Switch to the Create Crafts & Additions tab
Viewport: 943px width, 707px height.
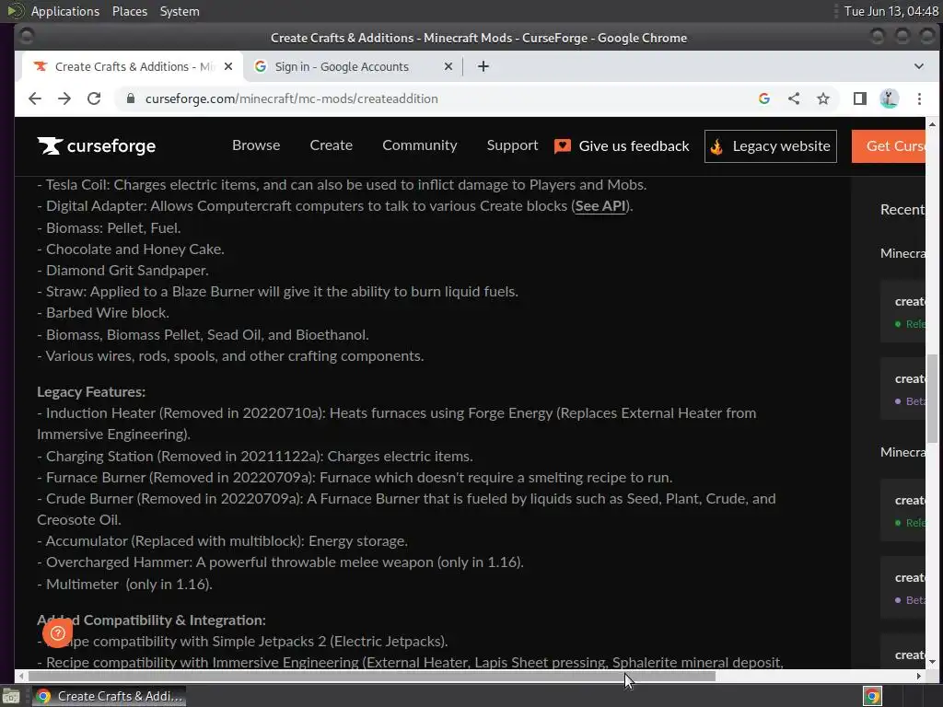[133, 66]
